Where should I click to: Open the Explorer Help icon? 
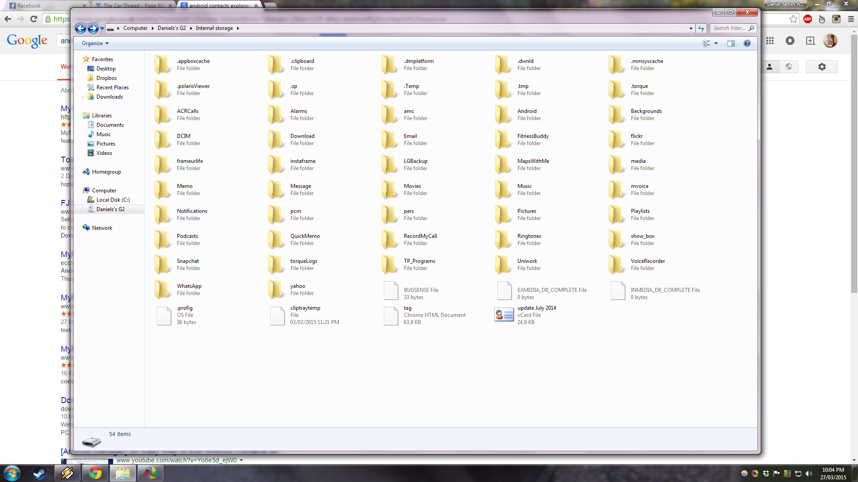(x=747, y=43)
